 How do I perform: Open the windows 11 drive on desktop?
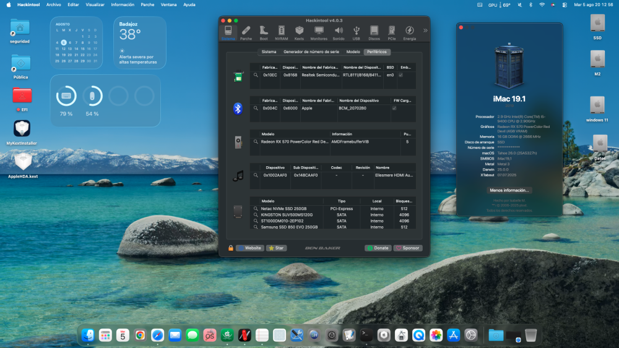(597, 109)
